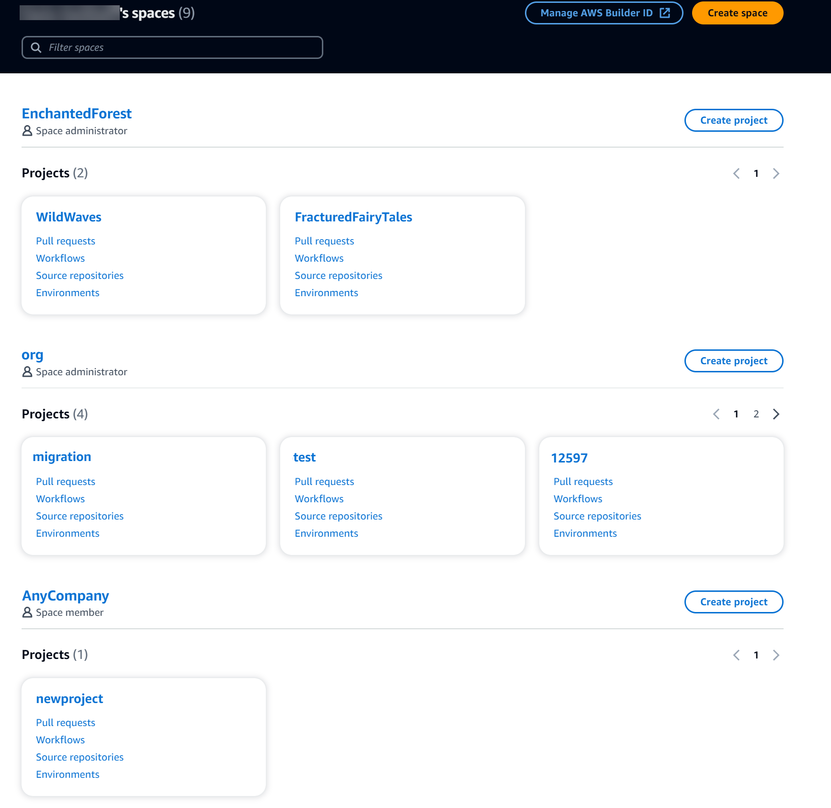Open the newproject project
831x808 pixels.
69,698
